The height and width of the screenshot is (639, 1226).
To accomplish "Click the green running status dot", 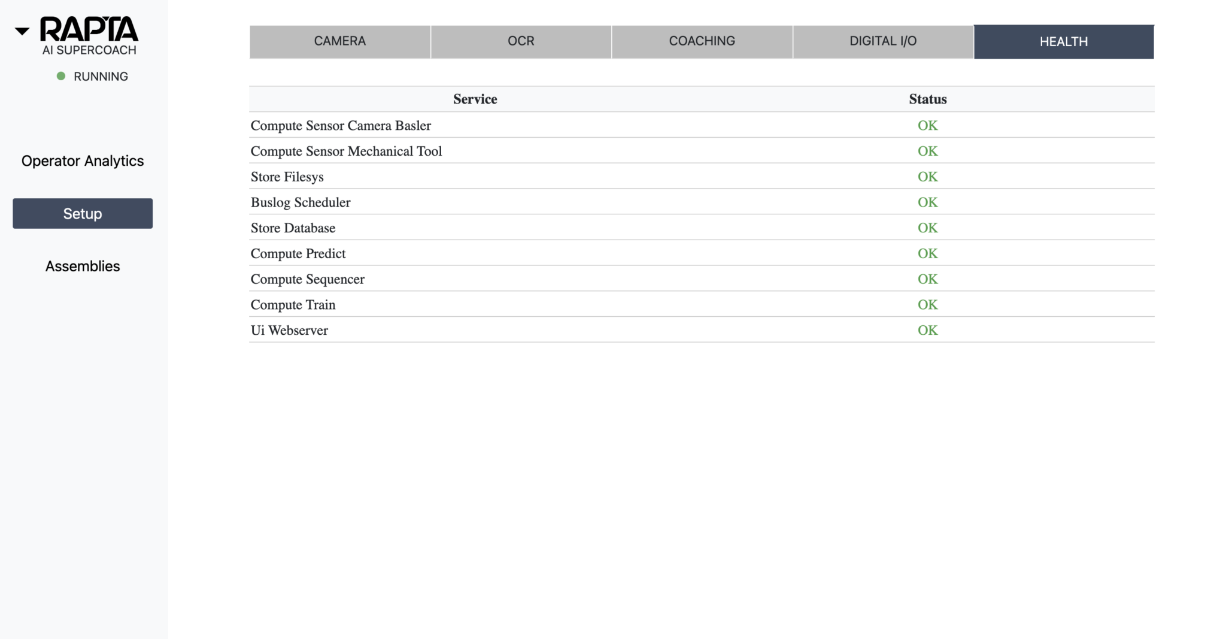I will (60, 76).
